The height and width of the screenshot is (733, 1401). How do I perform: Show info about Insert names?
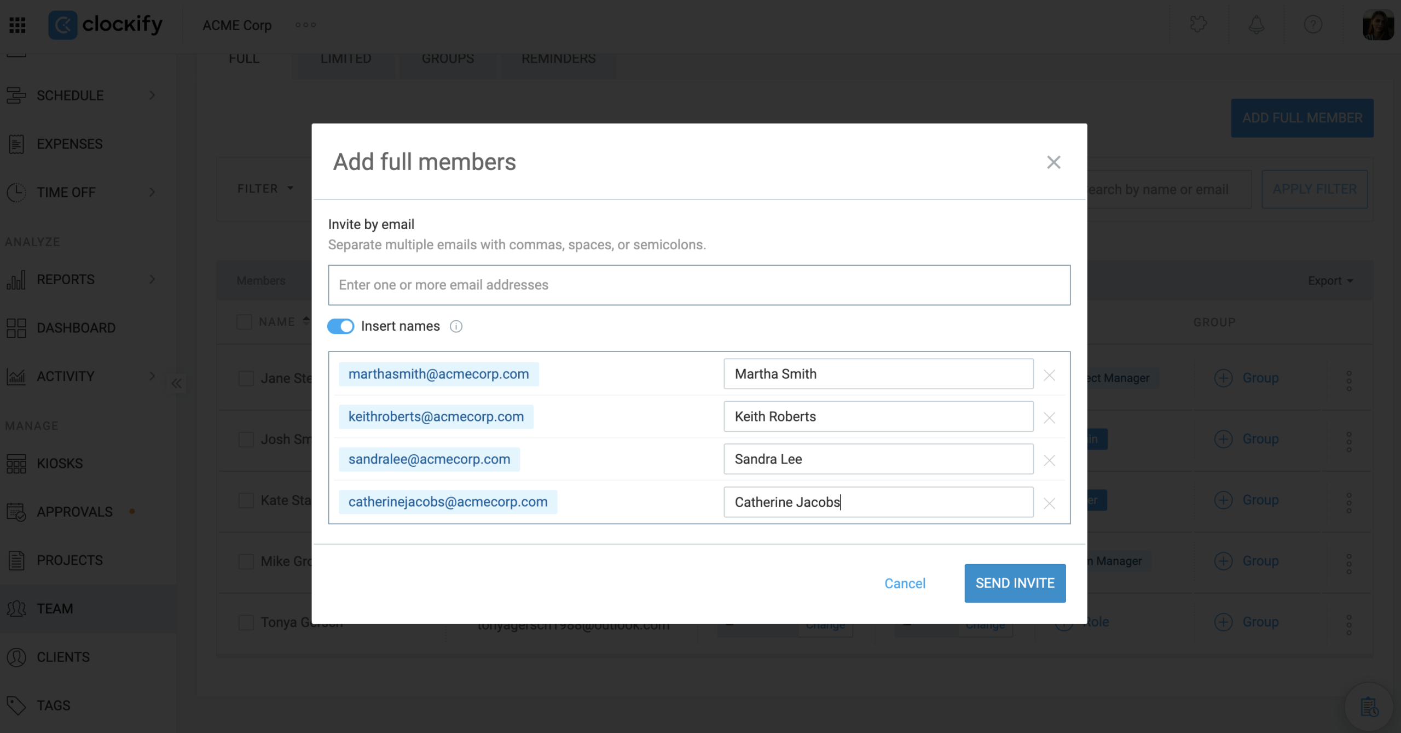tap(456, 326)
